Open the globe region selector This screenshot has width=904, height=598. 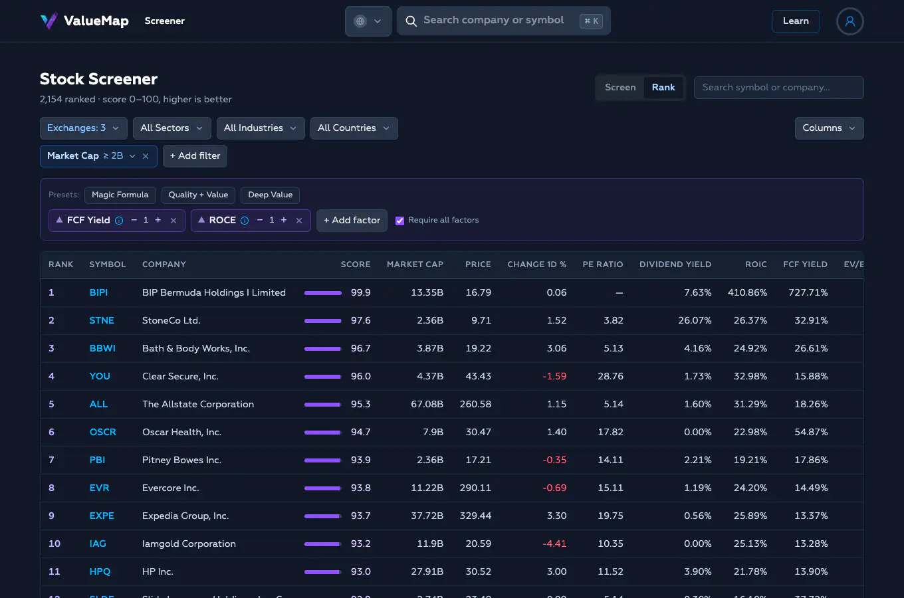368,21
